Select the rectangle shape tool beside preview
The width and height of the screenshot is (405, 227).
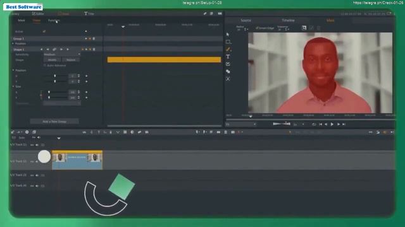click(228, 42)
